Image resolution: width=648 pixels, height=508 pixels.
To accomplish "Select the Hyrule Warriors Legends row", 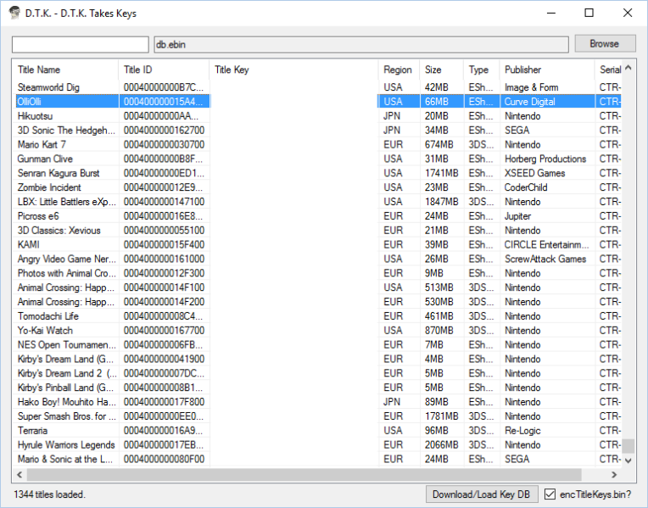I will 317,445.
